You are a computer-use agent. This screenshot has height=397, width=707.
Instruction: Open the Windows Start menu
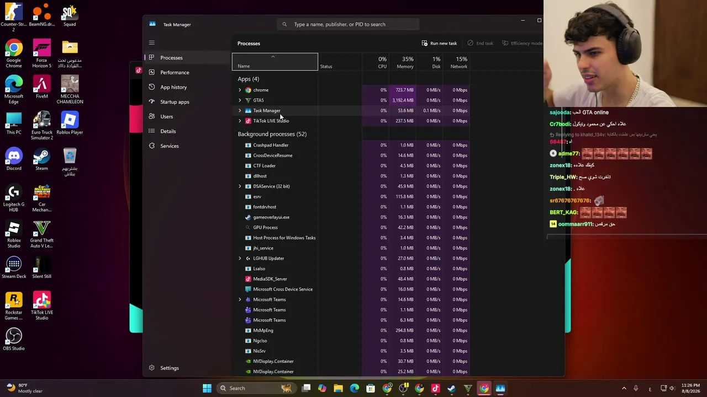207,388
